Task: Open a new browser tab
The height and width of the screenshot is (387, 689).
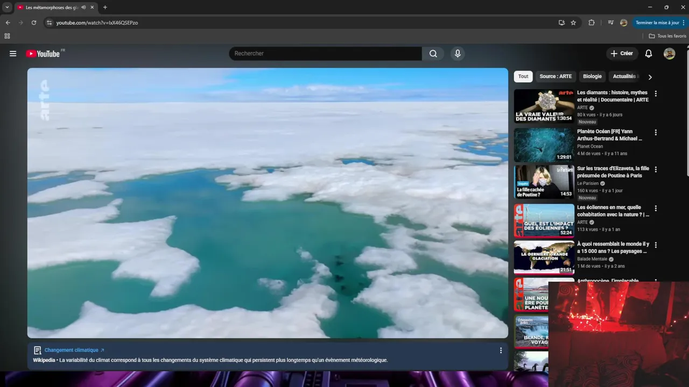Action: [105, 8]
